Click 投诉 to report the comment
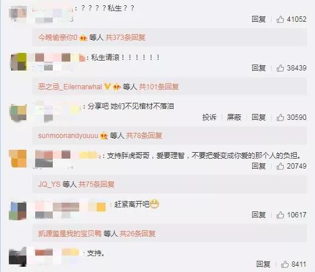The width and height of the screenshot is (315, 272). click(x=209, y=117)
